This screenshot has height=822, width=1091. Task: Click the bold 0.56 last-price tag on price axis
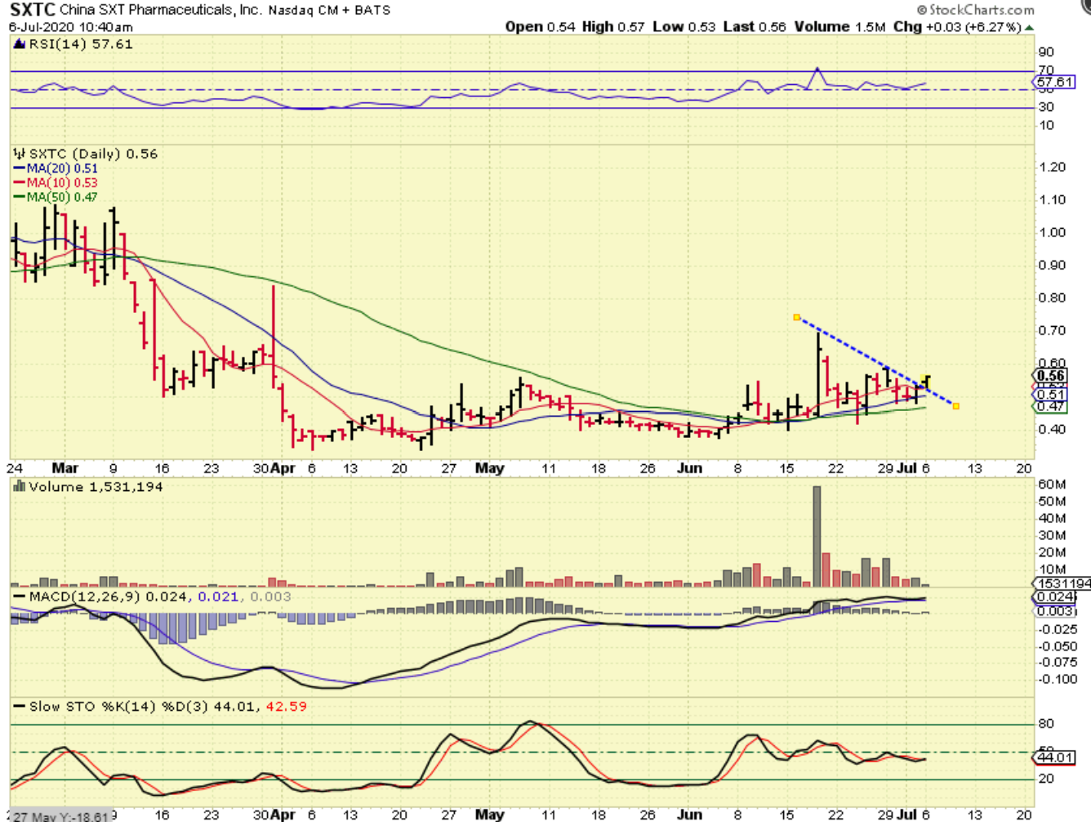(x=1051, y=376)
